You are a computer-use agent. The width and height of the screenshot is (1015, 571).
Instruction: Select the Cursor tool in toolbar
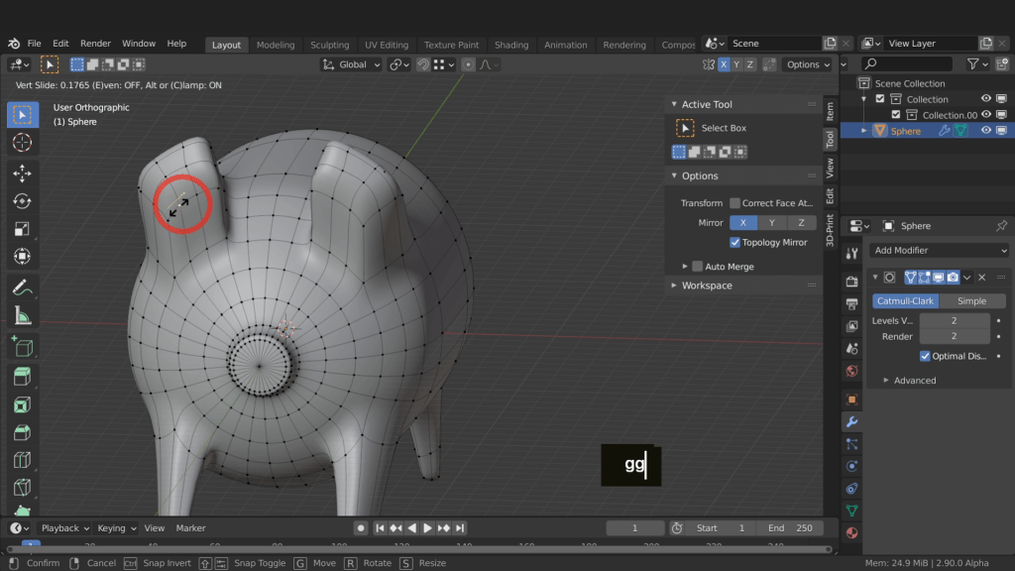[22, 143]
